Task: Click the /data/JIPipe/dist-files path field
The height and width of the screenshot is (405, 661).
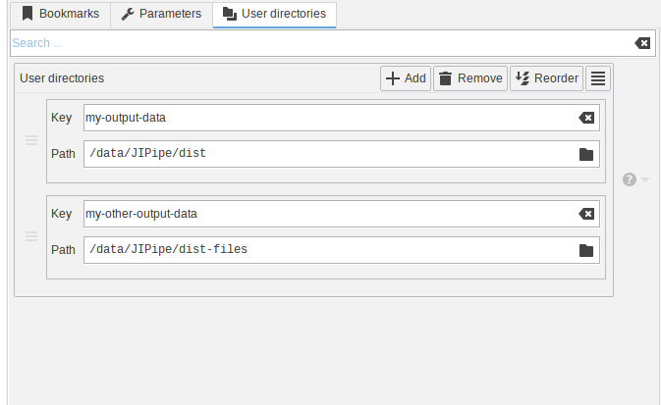Action: click(x=324, y=250)
